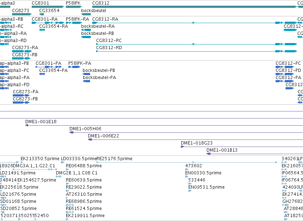The height and width of the screenshot is (221, 303).
Task: Select the bocksbeutel gene label
Action: [94, 11]
